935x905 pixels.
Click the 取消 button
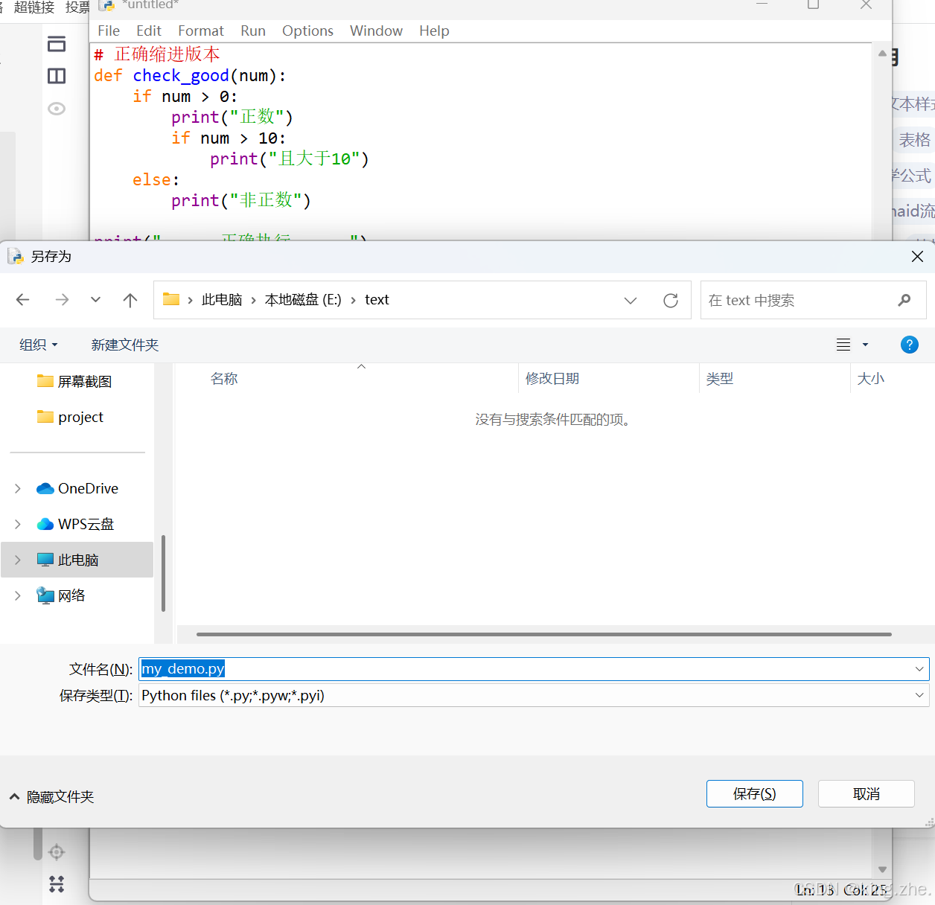pyautogui.click(x=866, y=794)
